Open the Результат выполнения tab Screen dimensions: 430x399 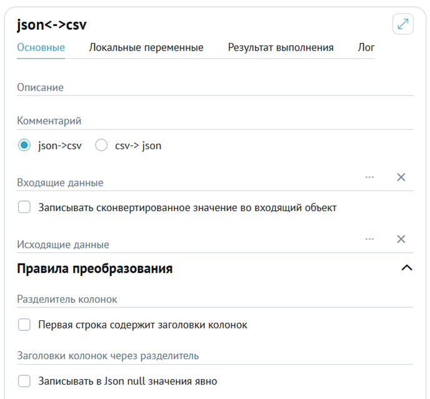point(281,47)
